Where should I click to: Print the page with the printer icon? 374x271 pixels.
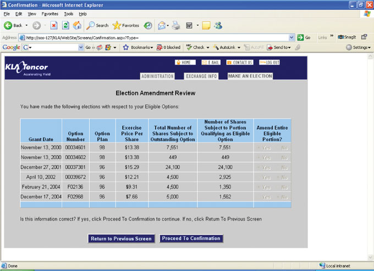coord(176,25)
